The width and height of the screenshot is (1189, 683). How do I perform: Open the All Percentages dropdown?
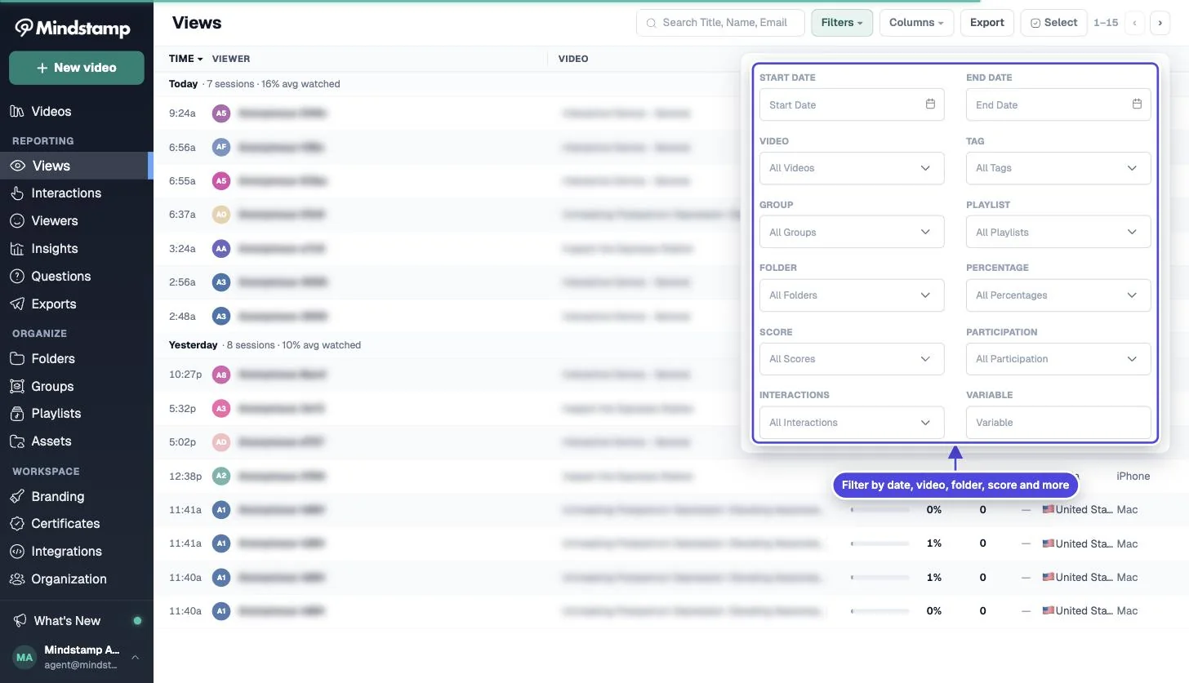[x=1058, y=295]
